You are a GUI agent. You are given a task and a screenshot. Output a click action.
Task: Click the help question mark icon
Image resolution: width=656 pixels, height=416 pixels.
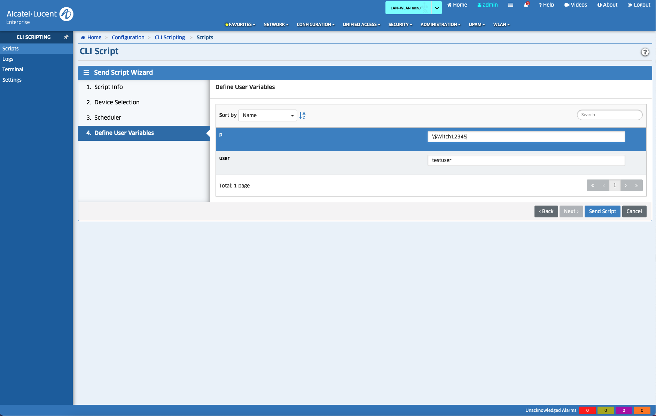pyautogui.click(x=645, y=52)
